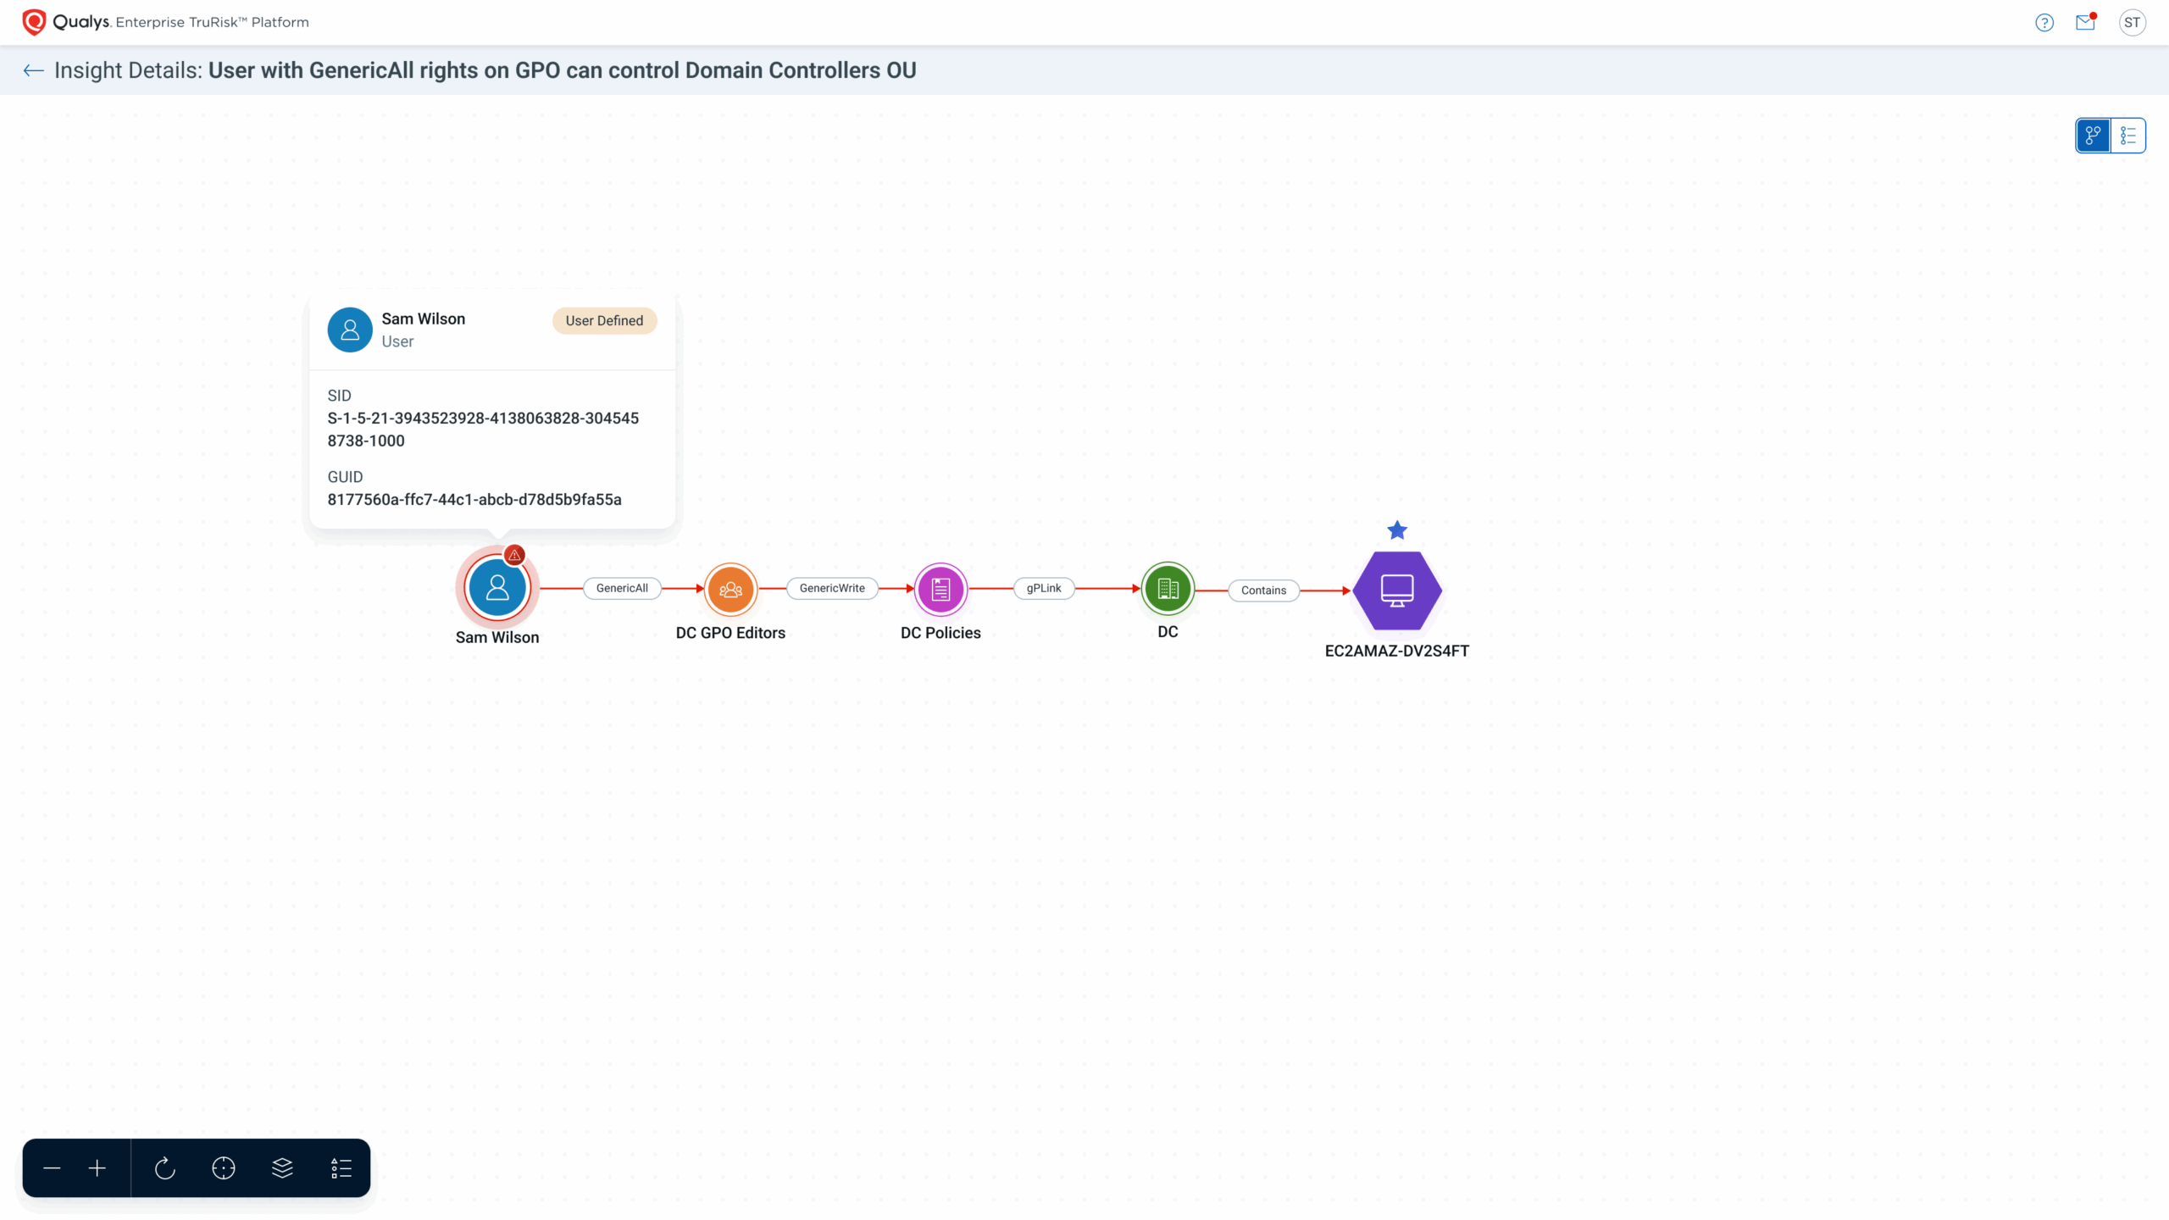Select the DC Policies GPO node
The height and width of the screenshot is (1220, 2169).
[940, 589]
